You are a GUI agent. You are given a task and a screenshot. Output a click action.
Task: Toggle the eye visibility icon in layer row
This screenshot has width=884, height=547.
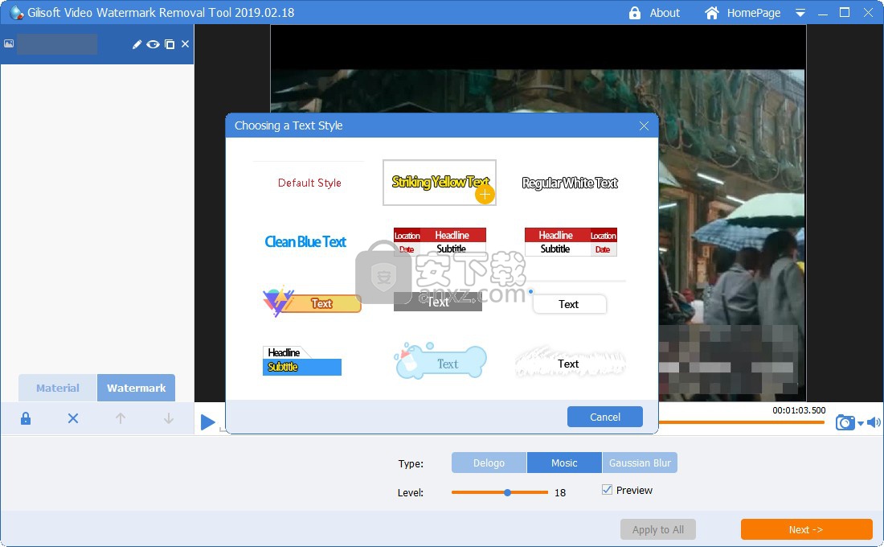153,44
